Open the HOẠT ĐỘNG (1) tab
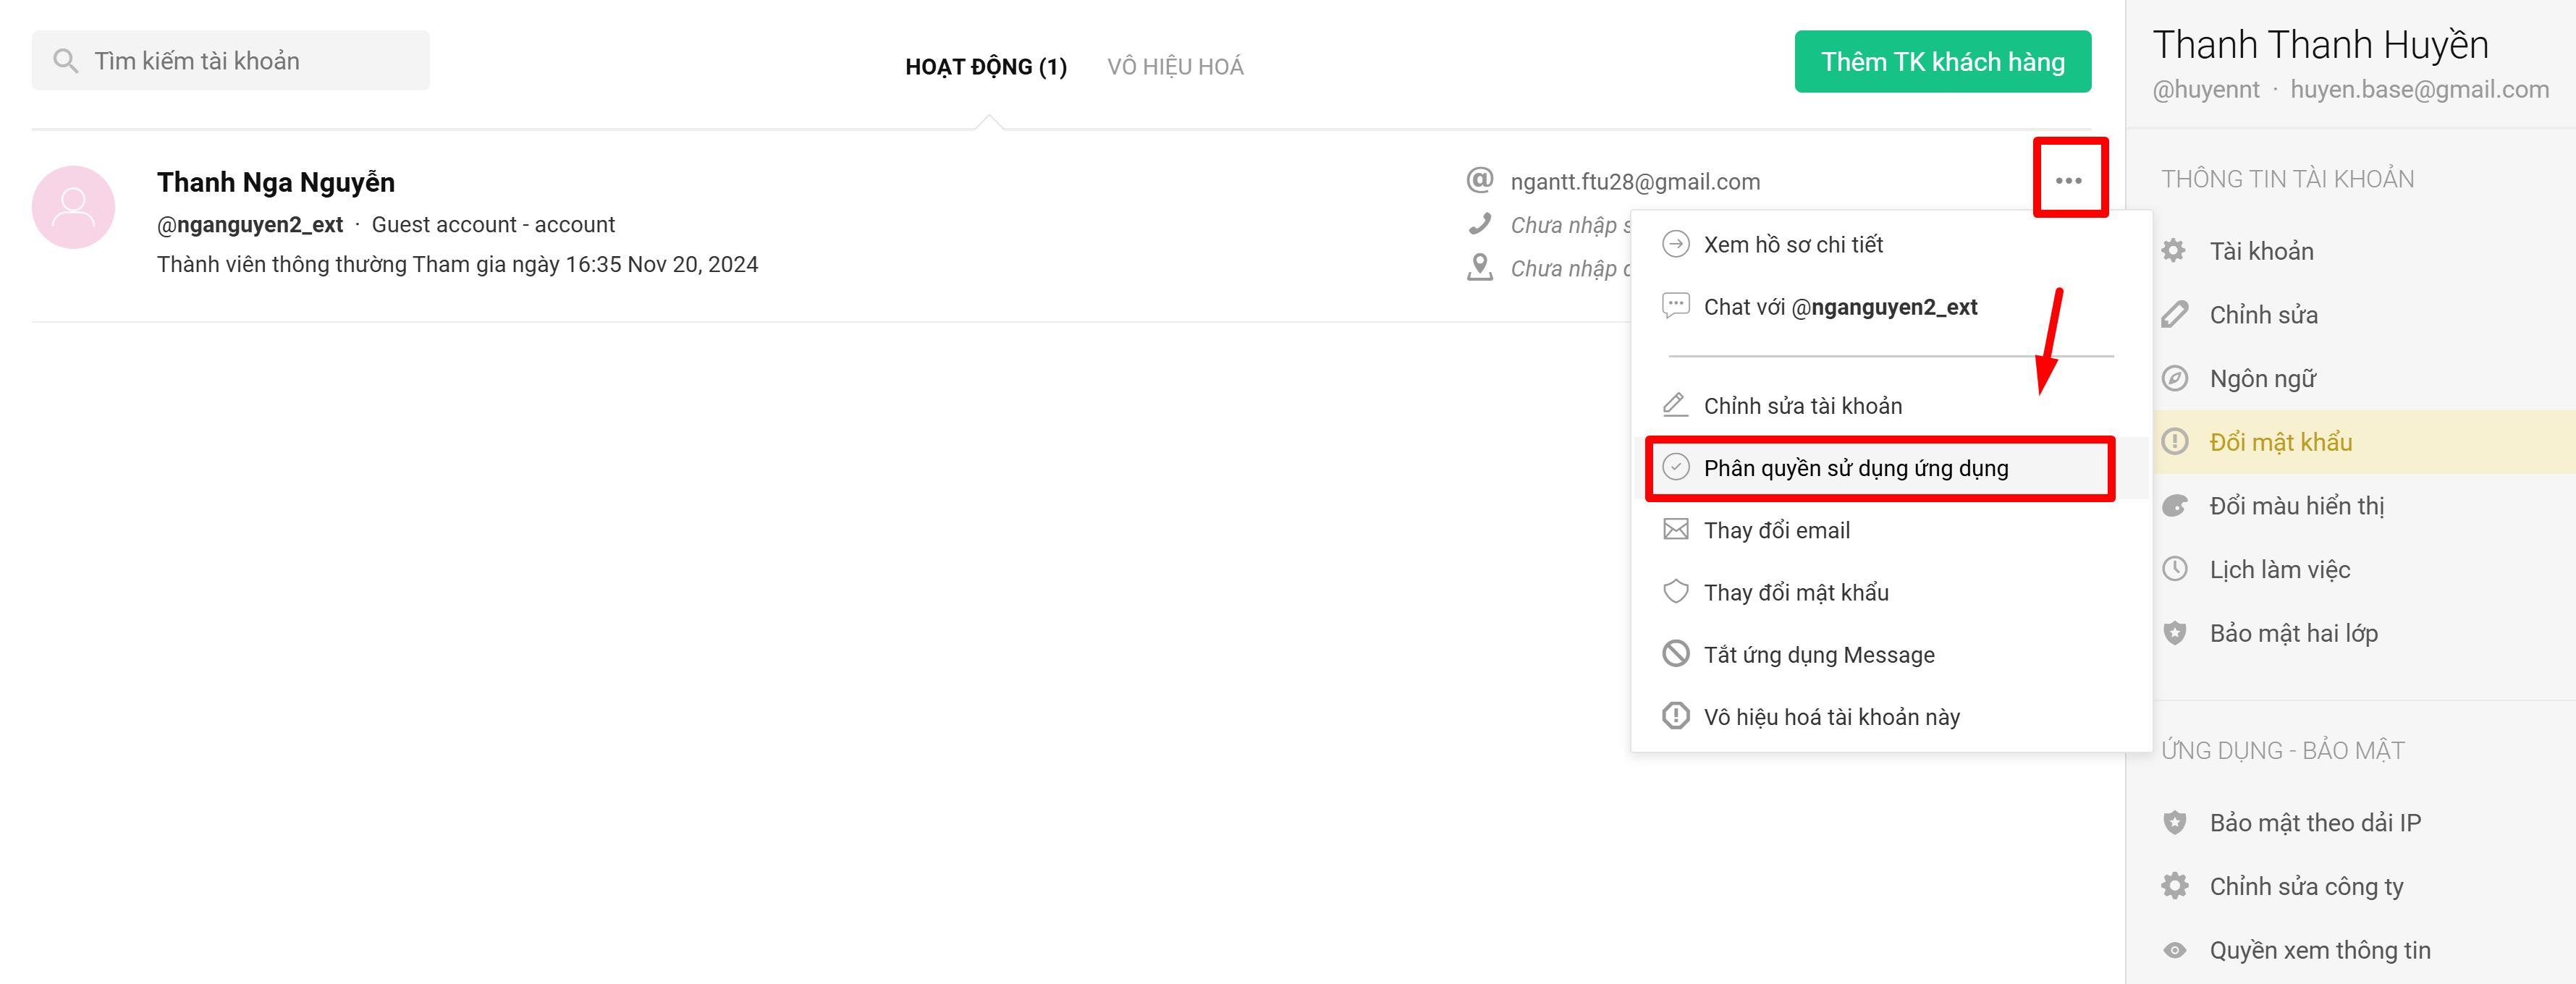 pos(985,67)
